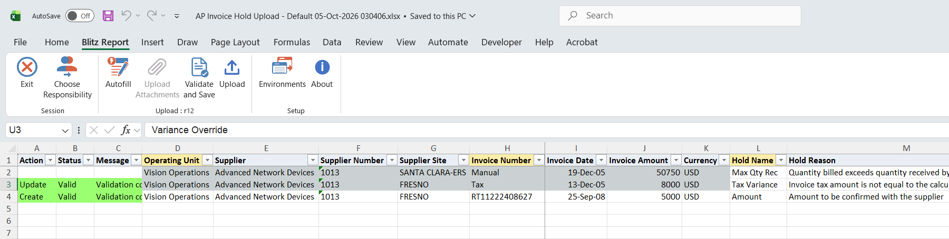Open the Invoice Number filter dropdown

click(x=539, y=160)
